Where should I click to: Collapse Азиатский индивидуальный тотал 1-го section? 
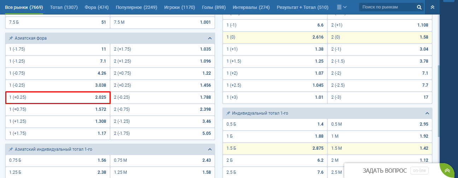point(210,149)
